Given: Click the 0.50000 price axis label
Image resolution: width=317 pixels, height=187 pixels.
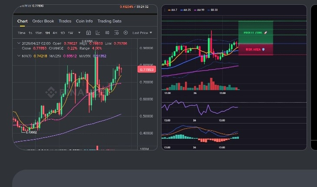Looking at the screenshot, I should (x=146, y=116).
